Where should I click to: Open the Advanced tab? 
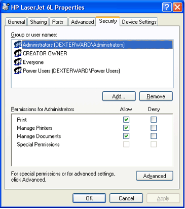82,22
